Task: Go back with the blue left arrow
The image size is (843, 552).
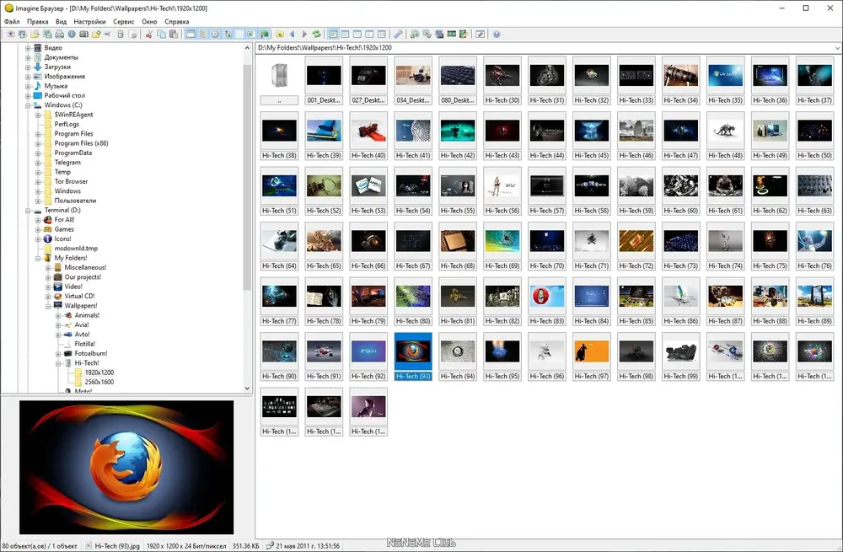Action: pyautogui.click(x=293, y=34)
